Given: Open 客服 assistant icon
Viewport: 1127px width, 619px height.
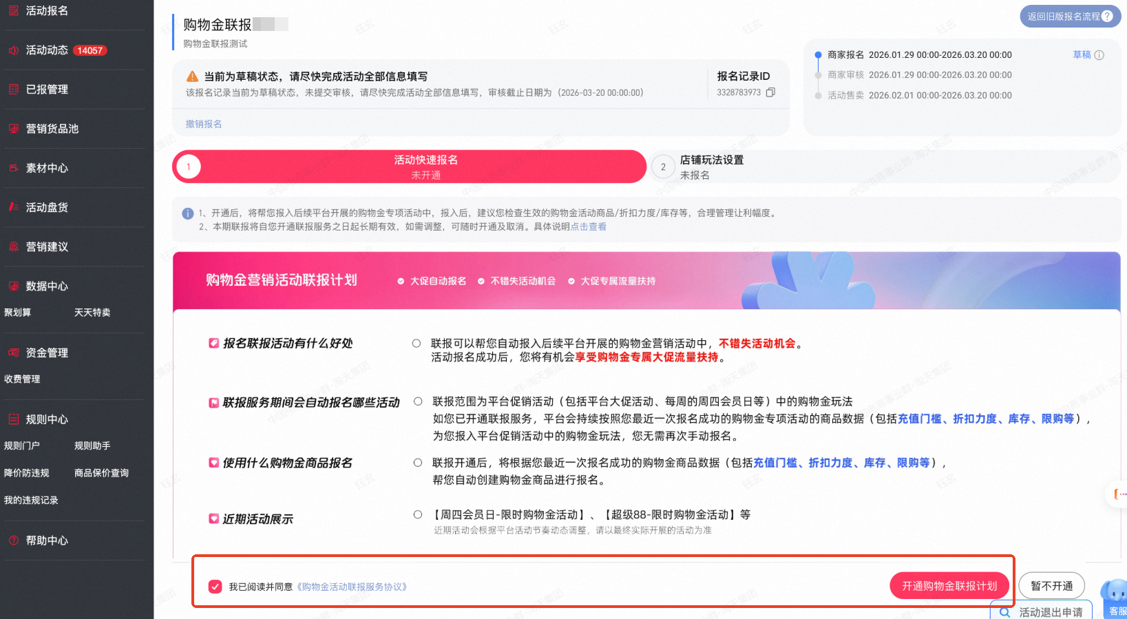Looking at the screenshot, I should [1114, 599].
